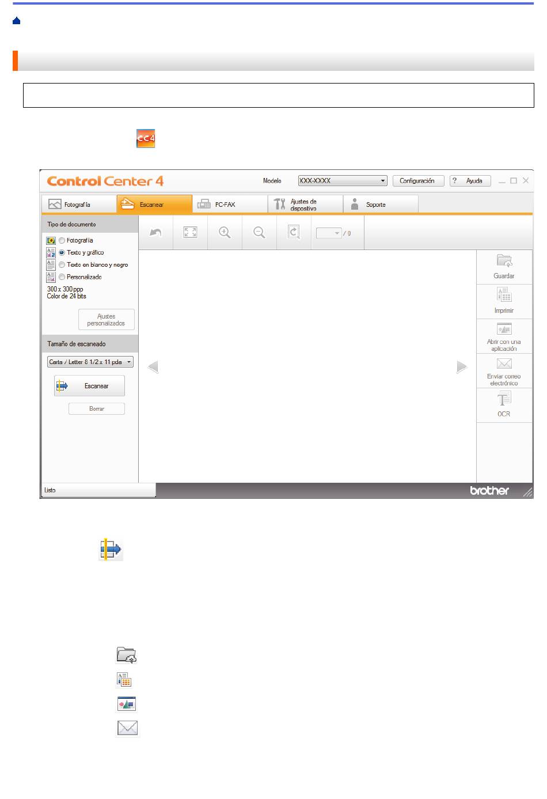Viewport: 547px width, 799px height.
Task: Go to the PC-FAX tab
Action: (230, 205)
